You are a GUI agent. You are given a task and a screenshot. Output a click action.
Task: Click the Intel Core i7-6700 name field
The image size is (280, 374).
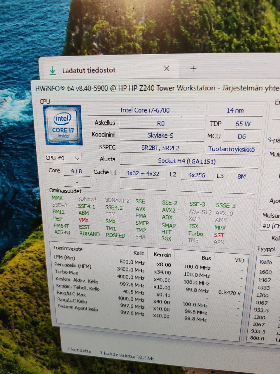tap(147, 110)
